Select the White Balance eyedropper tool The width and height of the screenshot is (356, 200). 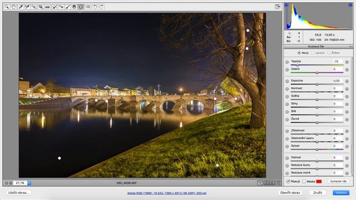click(x=21, y=7)
